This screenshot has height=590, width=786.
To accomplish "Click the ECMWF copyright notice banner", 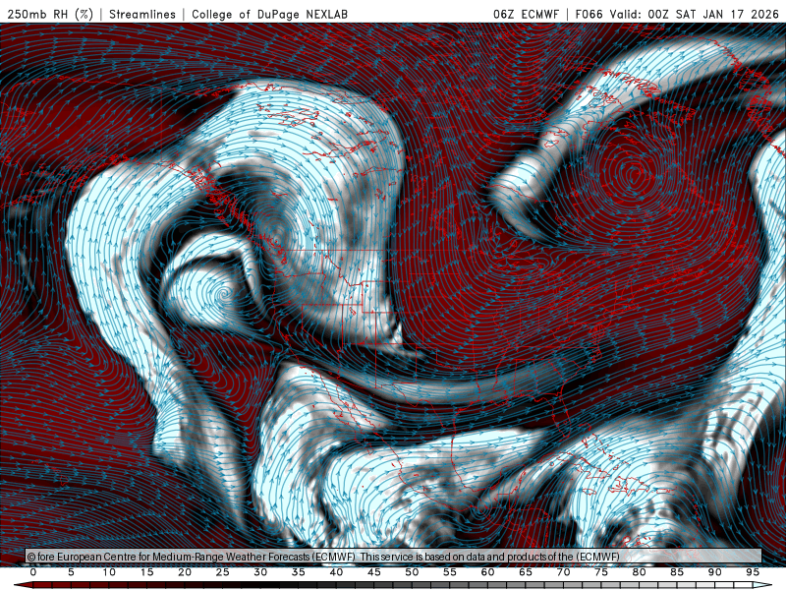I will (x=394, y=557).
